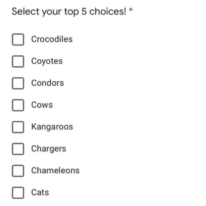
Task: Click the red required asterisk
Action: click(131, 10)
